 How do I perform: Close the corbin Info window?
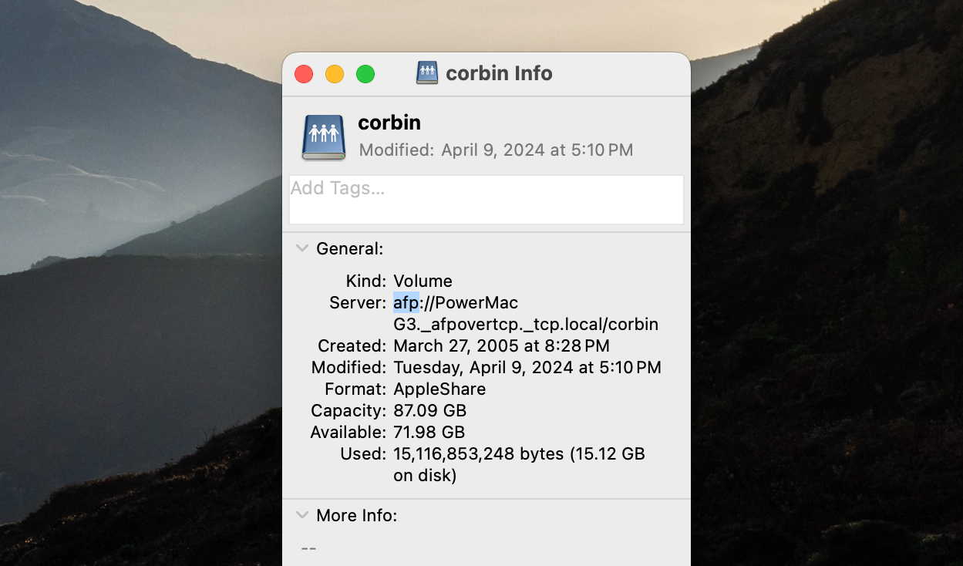pos(304,74)
